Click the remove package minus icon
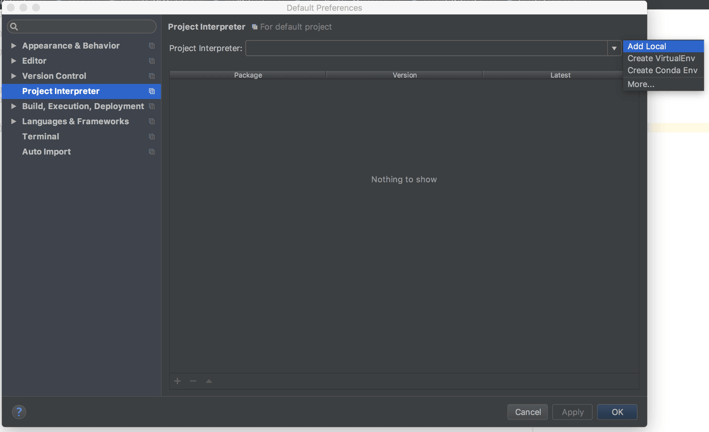This screenshot has width=709, height=432. 193,381
